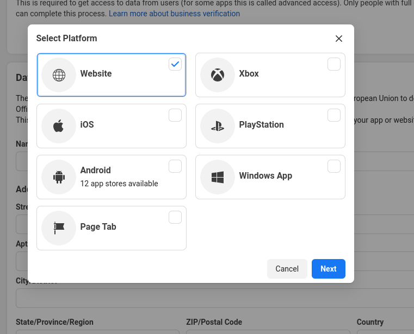Uncheck the Website platform checkbox
The height and width of the screenshot is (334, 414).
click(x=175, y=64)
